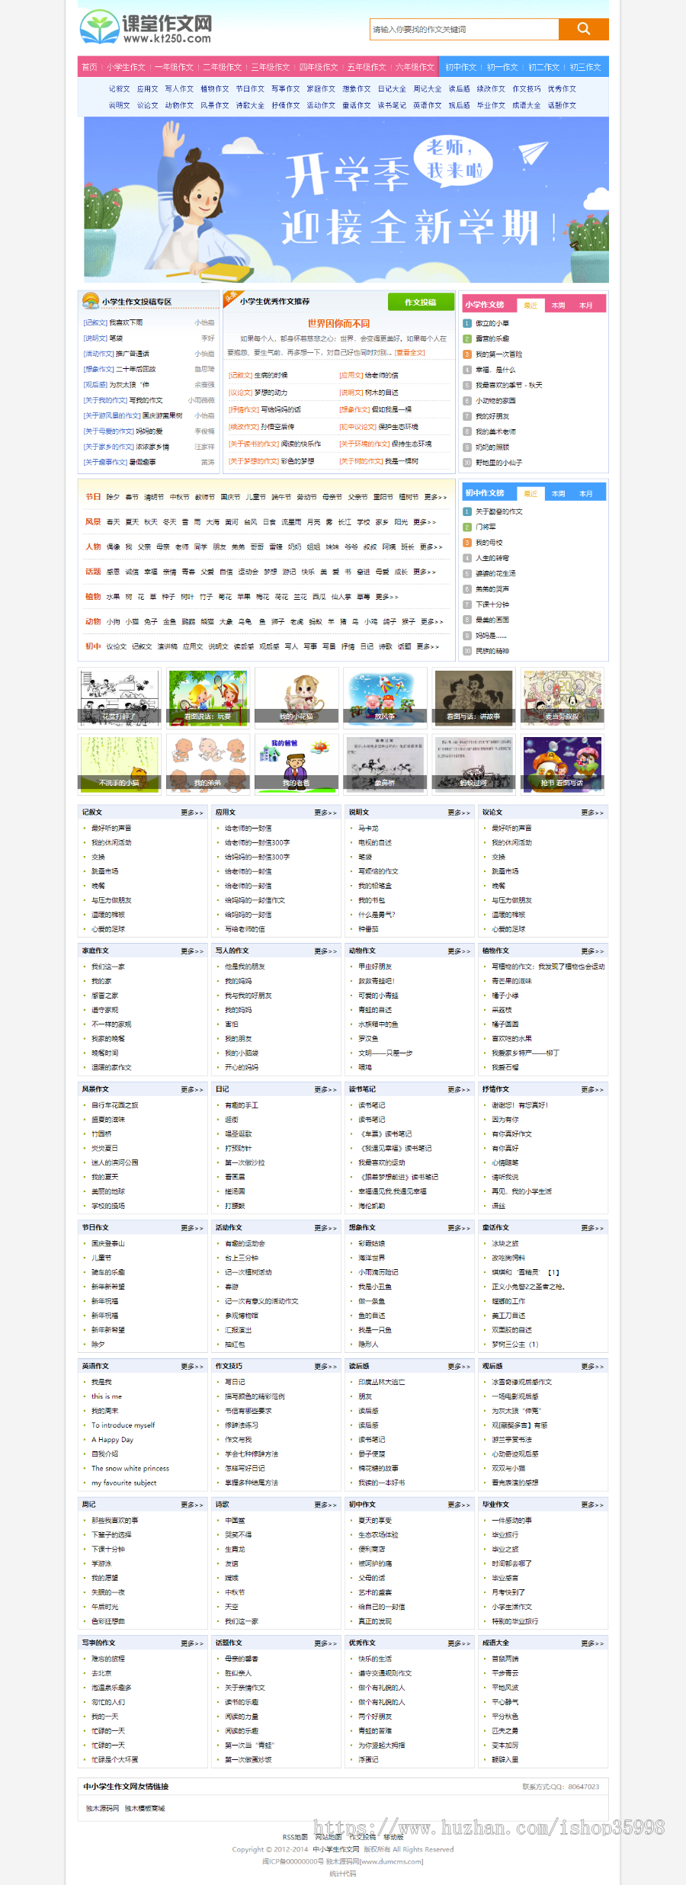Expand 更多>> in the 成语大全 section header
Viewport: 686px width, 1885px height.
pyautogui.click(x=592, y=1643)
